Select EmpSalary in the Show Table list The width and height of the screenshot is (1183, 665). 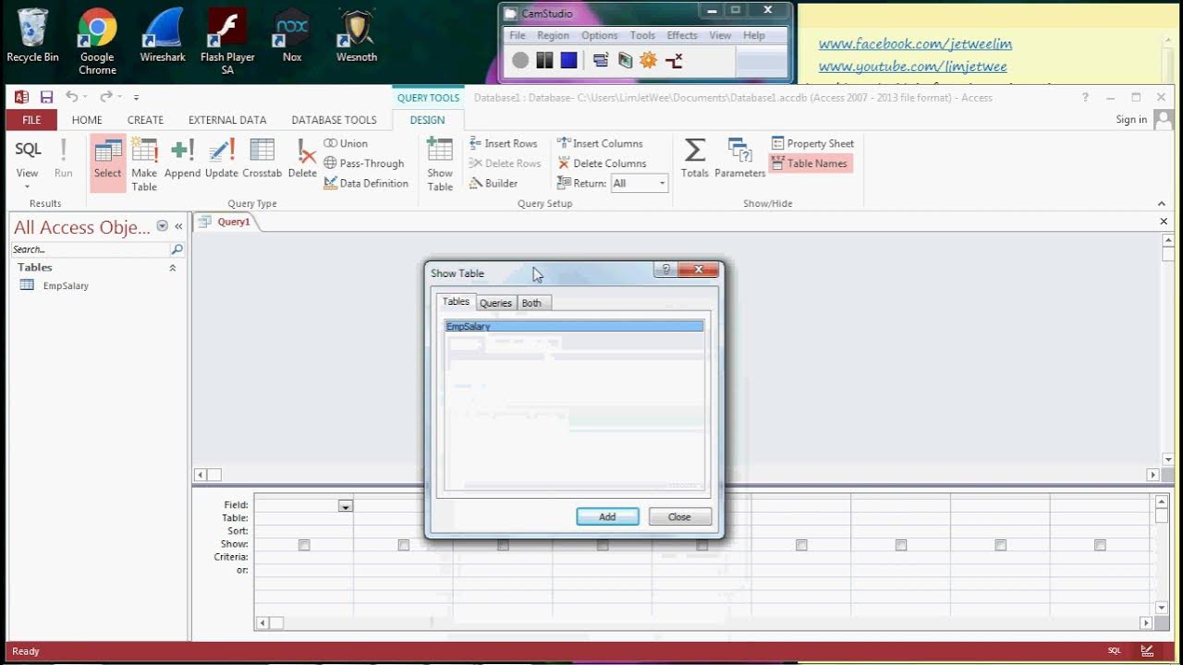[574, 326]
